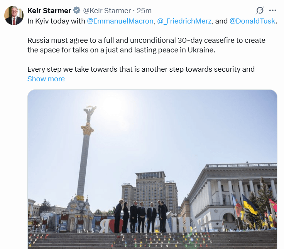Visit the @EmmanuelMacron mention
The height and width of the screenshot is (249, 284).
[120, 21]
